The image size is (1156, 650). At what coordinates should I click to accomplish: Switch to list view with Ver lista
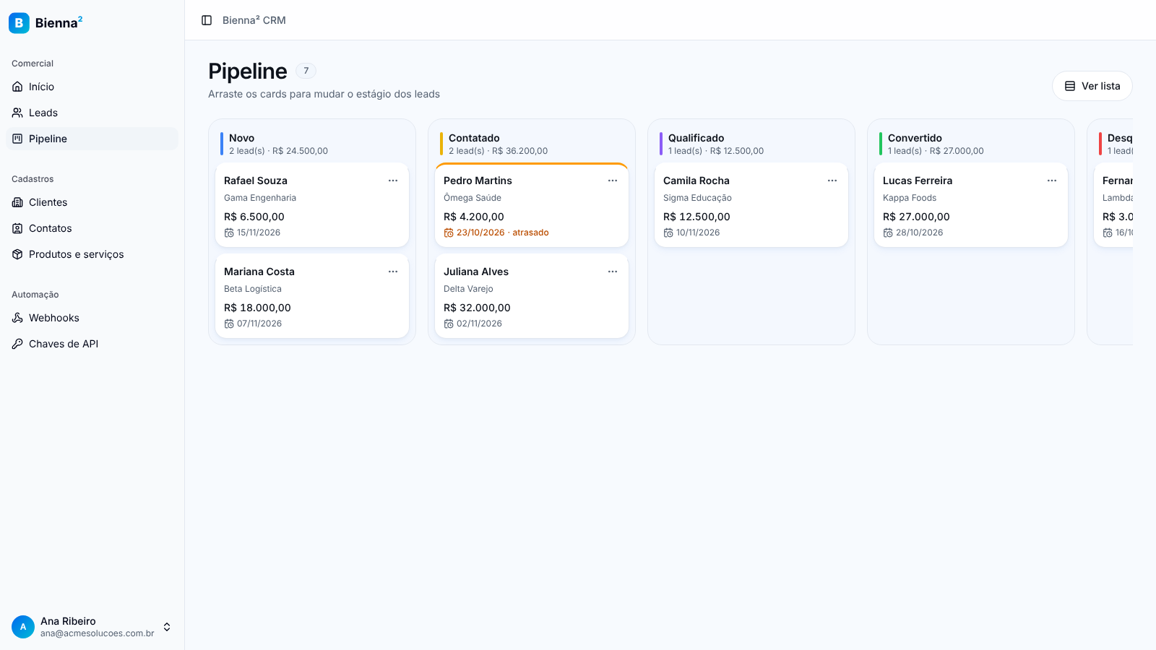point(1092,86)
